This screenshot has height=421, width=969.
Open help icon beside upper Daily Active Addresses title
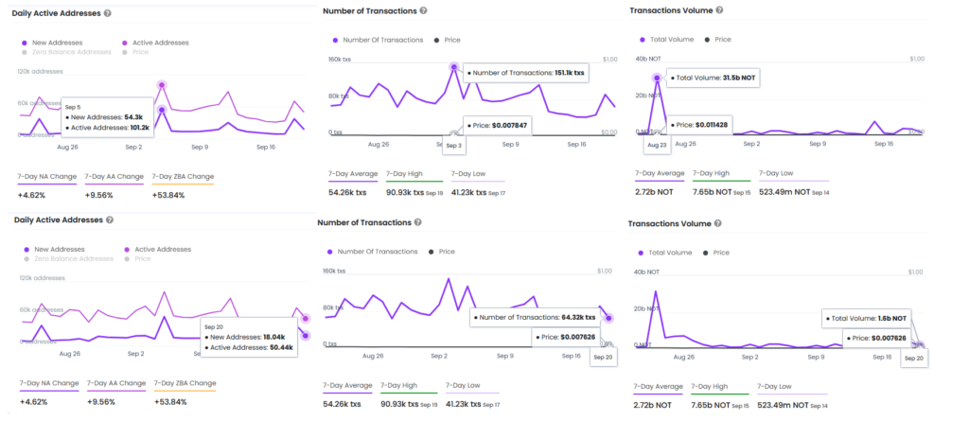[x=108, y=13]
